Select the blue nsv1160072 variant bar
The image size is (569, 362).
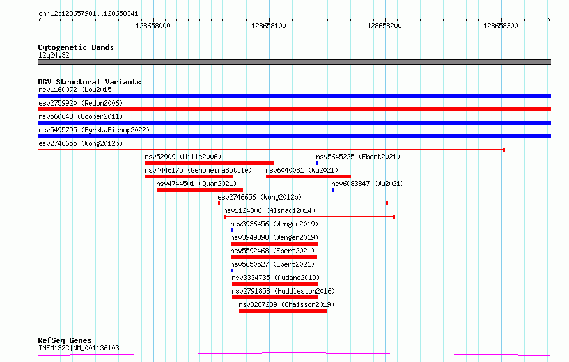[294, 96]
